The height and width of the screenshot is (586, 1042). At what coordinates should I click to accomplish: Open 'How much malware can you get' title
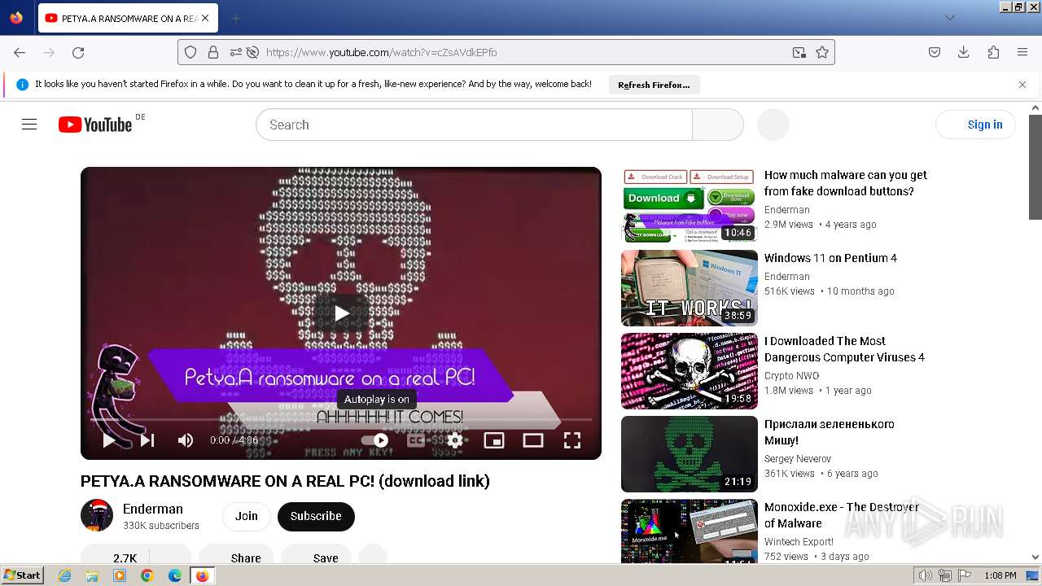(x=846, y=183)
